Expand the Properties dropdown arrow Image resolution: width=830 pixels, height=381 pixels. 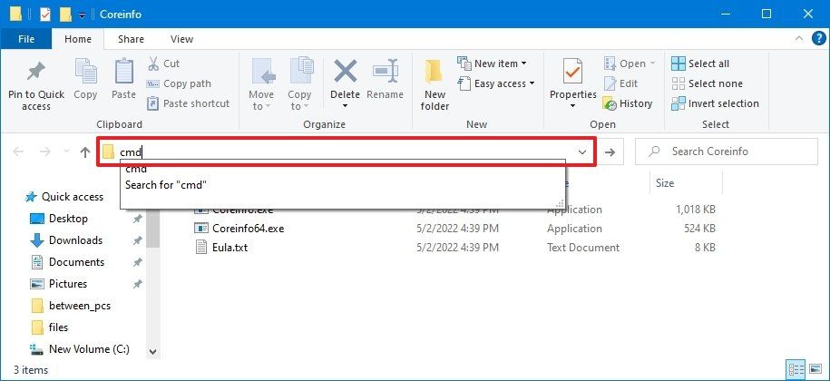(x=572, y=106)
